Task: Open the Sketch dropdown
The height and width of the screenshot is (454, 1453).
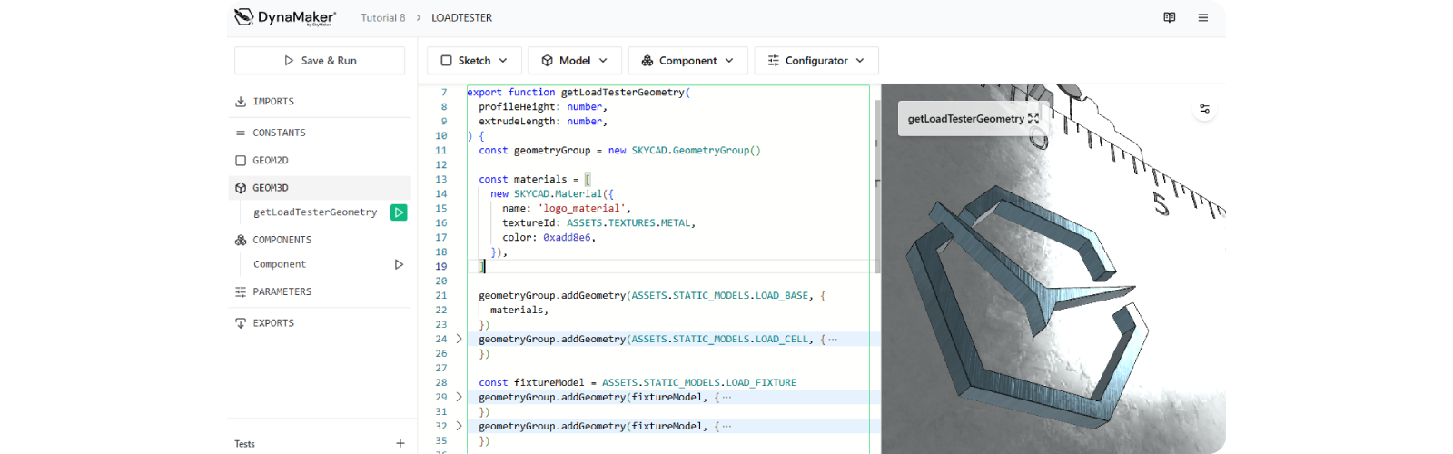Action: [x=474, y=61]
